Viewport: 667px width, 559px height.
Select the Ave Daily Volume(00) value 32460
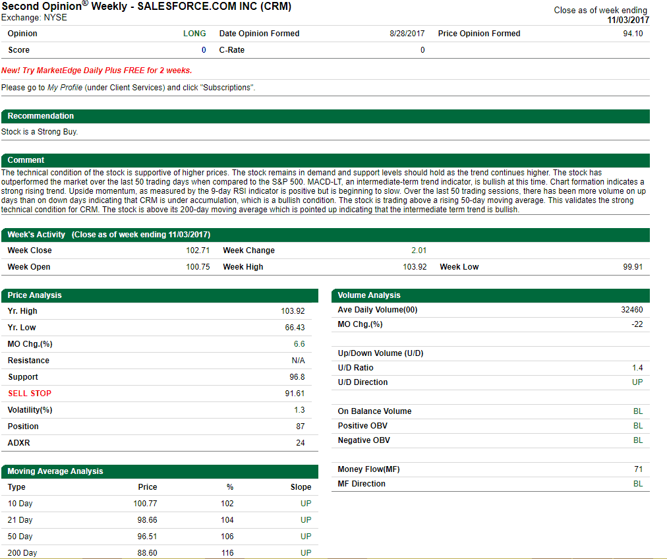(631, 310)
